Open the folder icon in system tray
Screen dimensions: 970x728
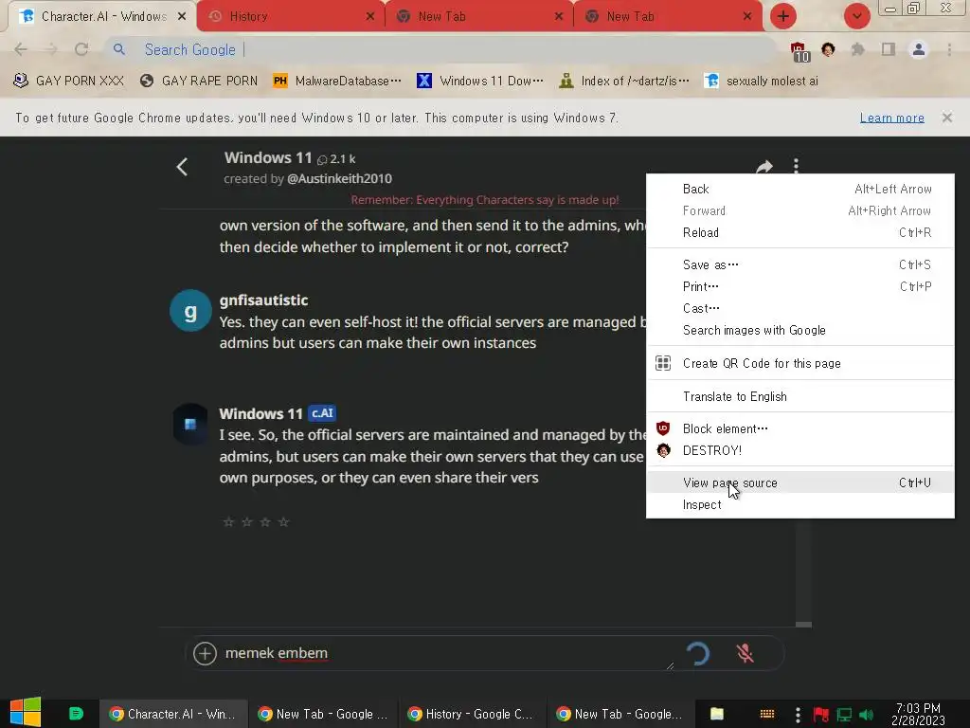pos(717,714)
